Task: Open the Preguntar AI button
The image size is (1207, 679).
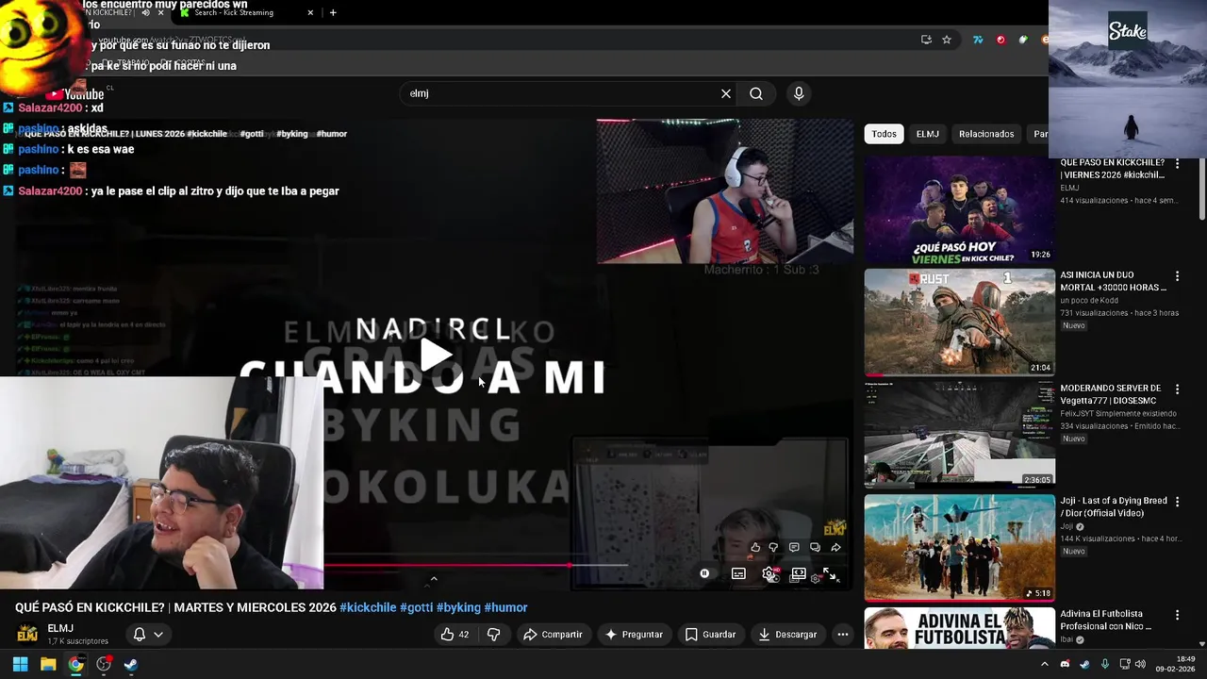Action: click(635, 635)
